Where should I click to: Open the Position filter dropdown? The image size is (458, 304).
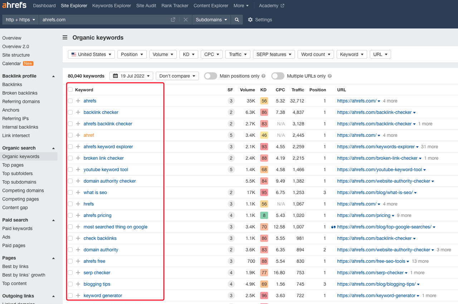point(132,54)
